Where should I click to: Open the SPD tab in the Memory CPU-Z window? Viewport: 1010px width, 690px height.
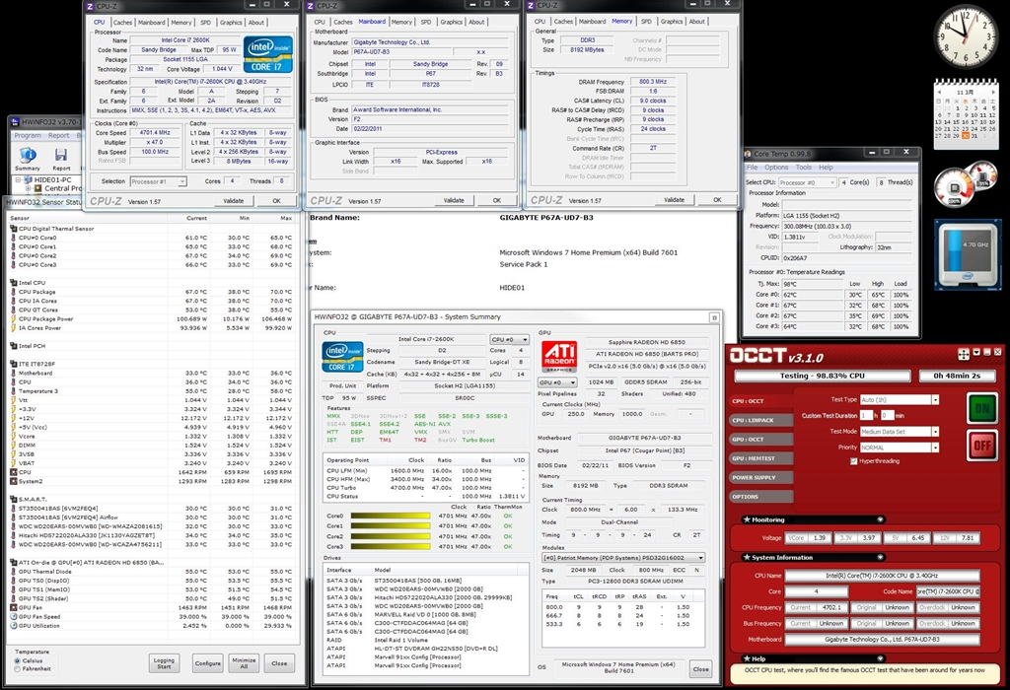click(646, 22)
